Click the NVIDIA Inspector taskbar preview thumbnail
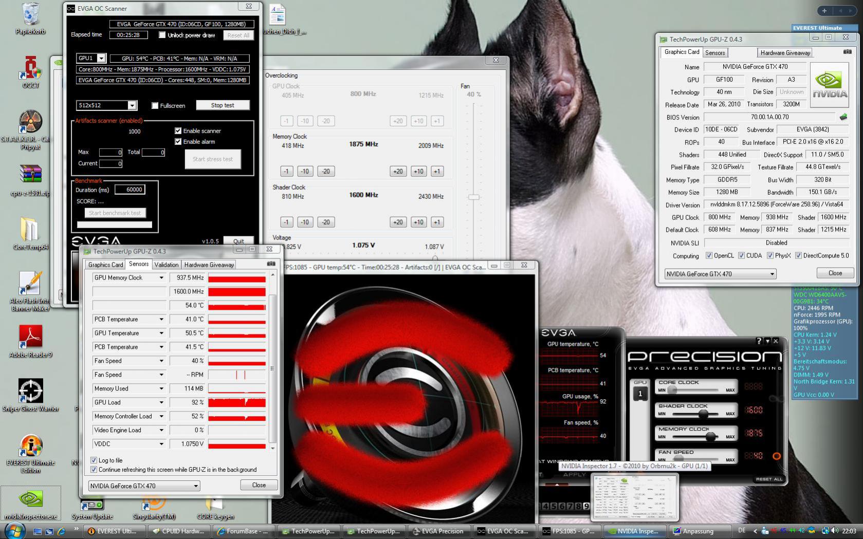The height and width of the screenshot is (539, 863). tap(635, 497)
